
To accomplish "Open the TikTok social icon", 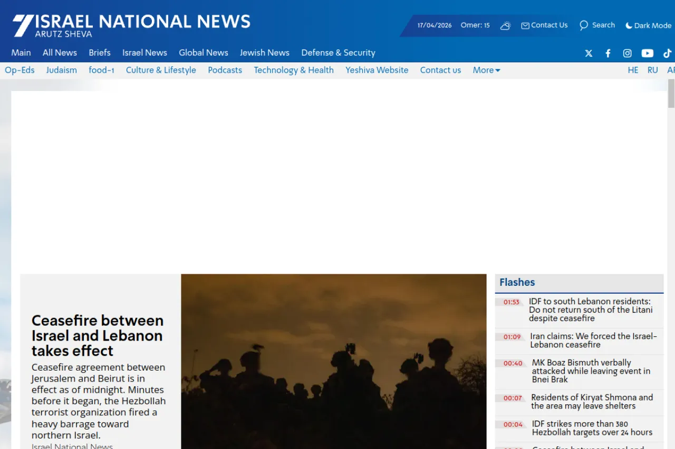I will 667,53.
